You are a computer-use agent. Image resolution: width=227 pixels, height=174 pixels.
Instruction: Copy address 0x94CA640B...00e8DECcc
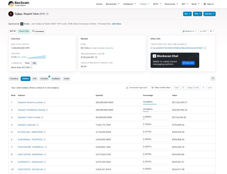click(46, 147)
